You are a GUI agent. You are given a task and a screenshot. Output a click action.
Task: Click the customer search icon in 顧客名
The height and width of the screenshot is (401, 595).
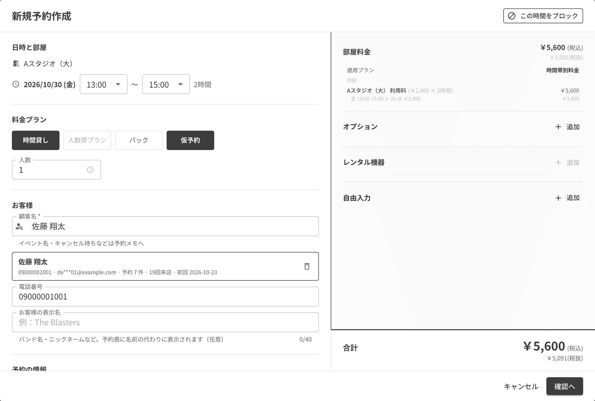[x=19, y=226]
